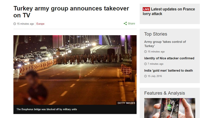Click the Getty Images credit label
This screenshot has width=209, height=118.
coord(126,103)
